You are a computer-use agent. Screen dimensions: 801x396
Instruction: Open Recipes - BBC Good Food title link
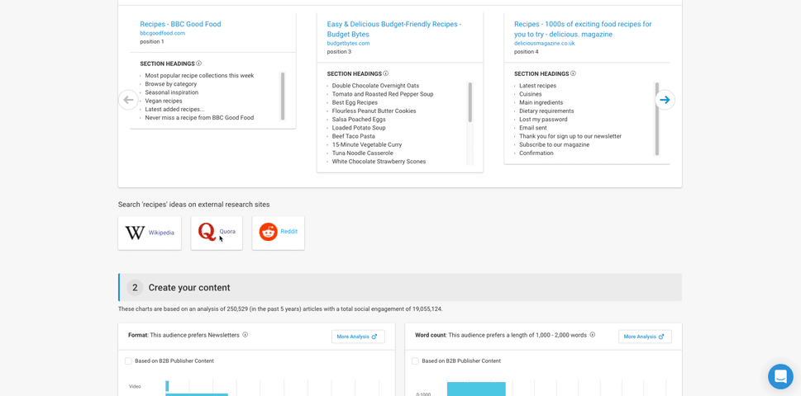180,24
